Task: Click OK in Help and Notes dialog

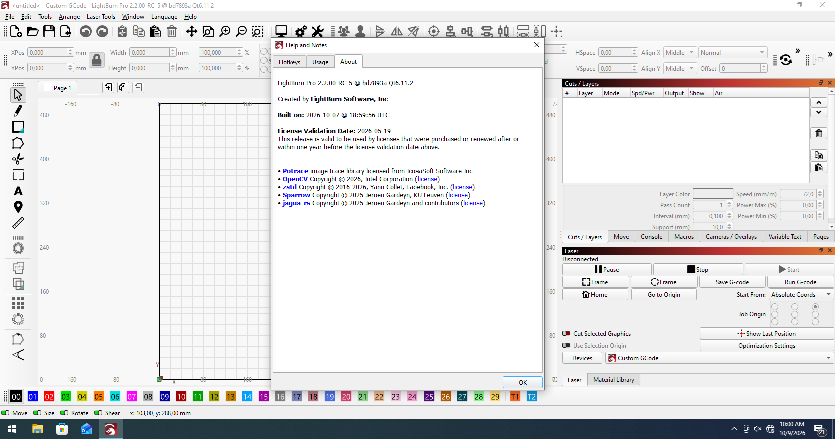Action: click(x=522, y=382)
